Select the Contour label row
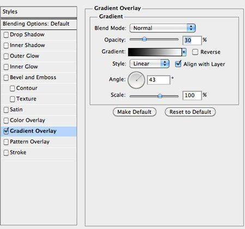 tap(39, 88)
